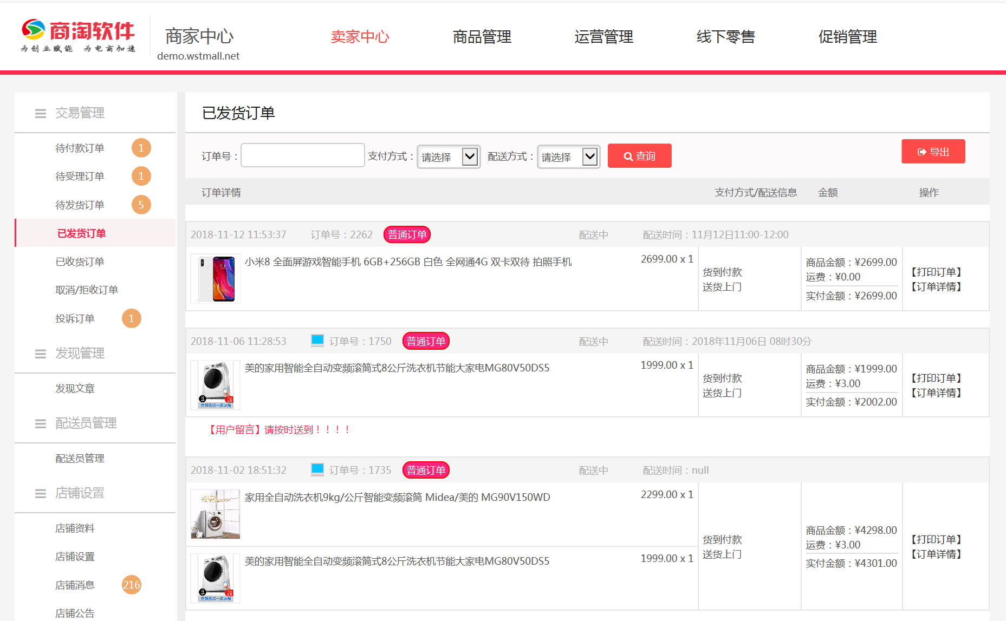Click the 小米8 phone product thumbnail
The image size is (1006, 621).
[x=215, y=278]
